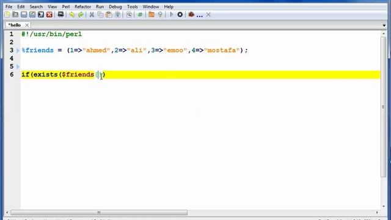391x220 pixels.
Task: Stop execution with the black circle icon
Action: pyautogui.click(x=180, y=15)
